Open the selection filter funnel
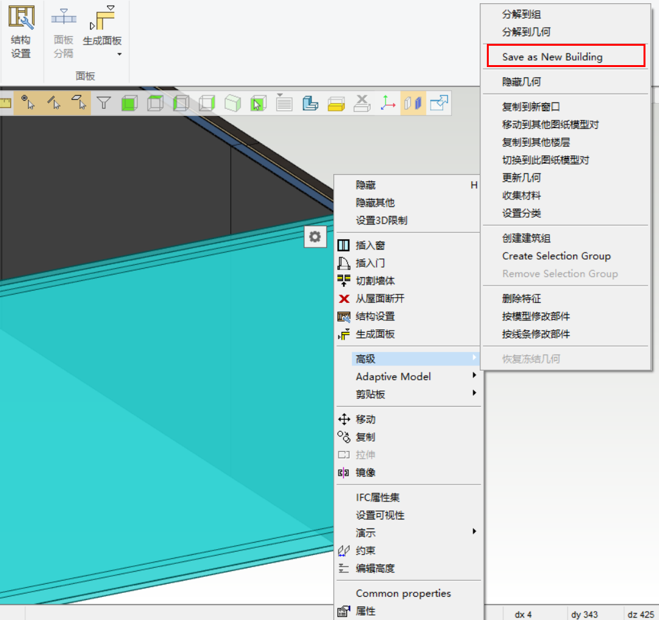Image resolution: width=659 pixels, height=620 pixels. (x=103, y=103)
